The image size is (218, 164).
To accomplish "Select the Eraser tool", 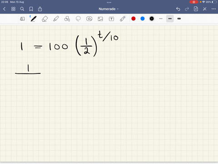I will click(x=45, y=19).
